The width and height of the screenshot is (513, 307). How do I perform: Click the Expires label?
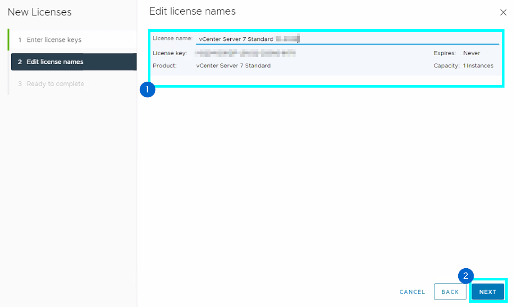(444, 53)
